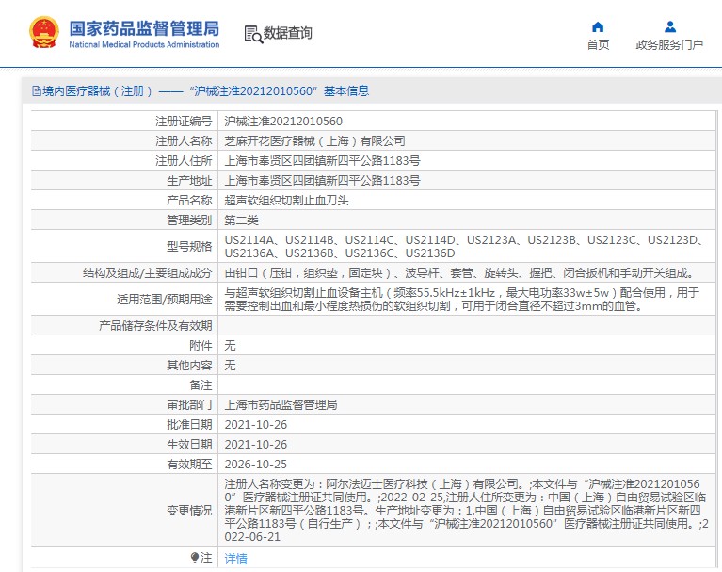The height and width of the screenshot is (572, 722).
Task: Click the 型号规格 row label
Action: (189, 247)
